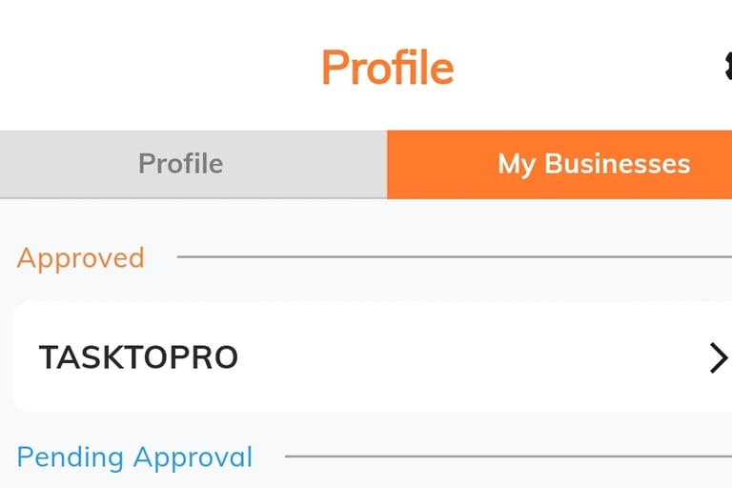Expand TASKTOPRO using right arrow

[x=718, y=357]
